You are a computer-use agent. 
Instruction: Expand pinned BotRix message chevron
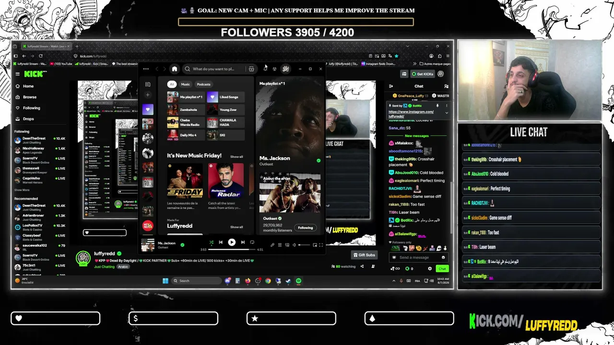tap(447, 113)
